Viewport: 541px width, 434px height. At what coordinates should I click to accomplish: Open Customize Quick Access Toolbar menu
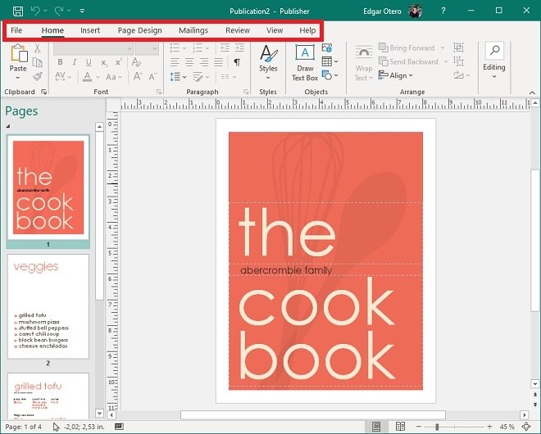pyautogui.click(x=82, y=11)
